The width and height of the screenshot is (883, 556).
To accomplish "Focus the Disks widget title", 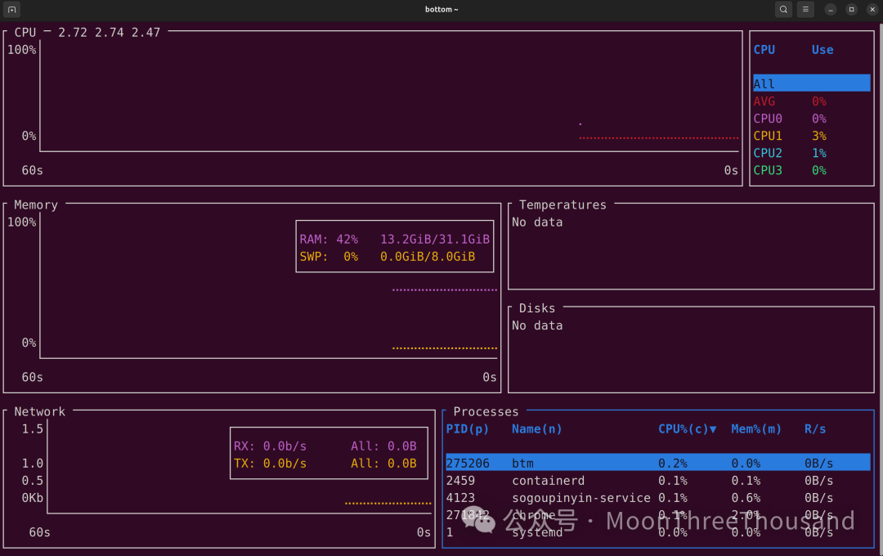I will point(536,308).
